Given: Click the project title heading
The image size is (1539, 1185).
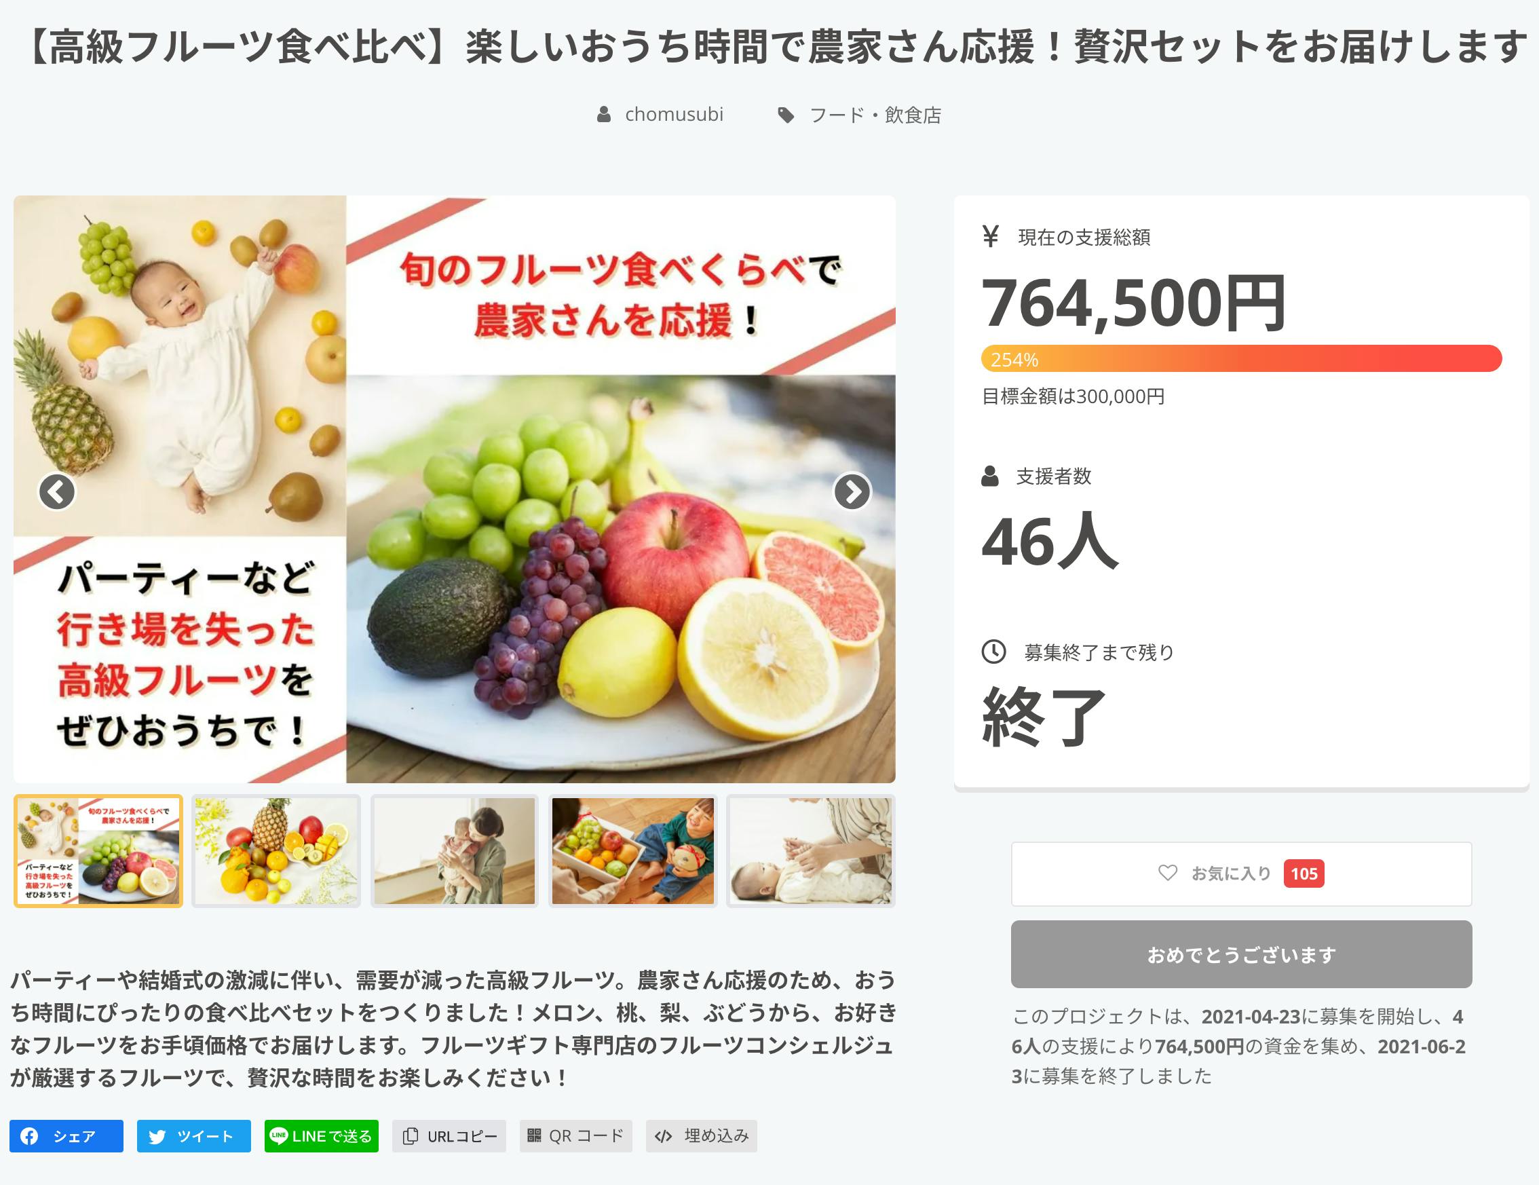Looking at the screenshot, I should [769, 47].
